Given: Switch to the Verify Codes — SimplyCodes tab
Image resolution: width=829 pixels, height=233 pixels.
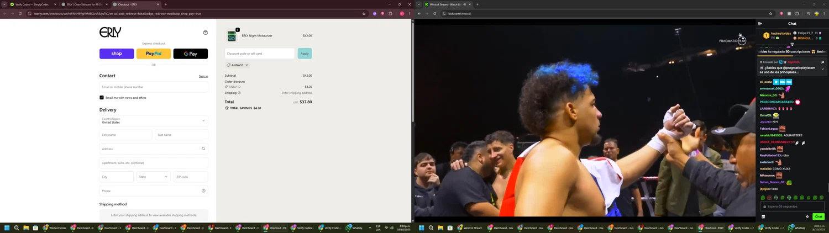Looking at the screenshot, I should click(x=32, y=4).
